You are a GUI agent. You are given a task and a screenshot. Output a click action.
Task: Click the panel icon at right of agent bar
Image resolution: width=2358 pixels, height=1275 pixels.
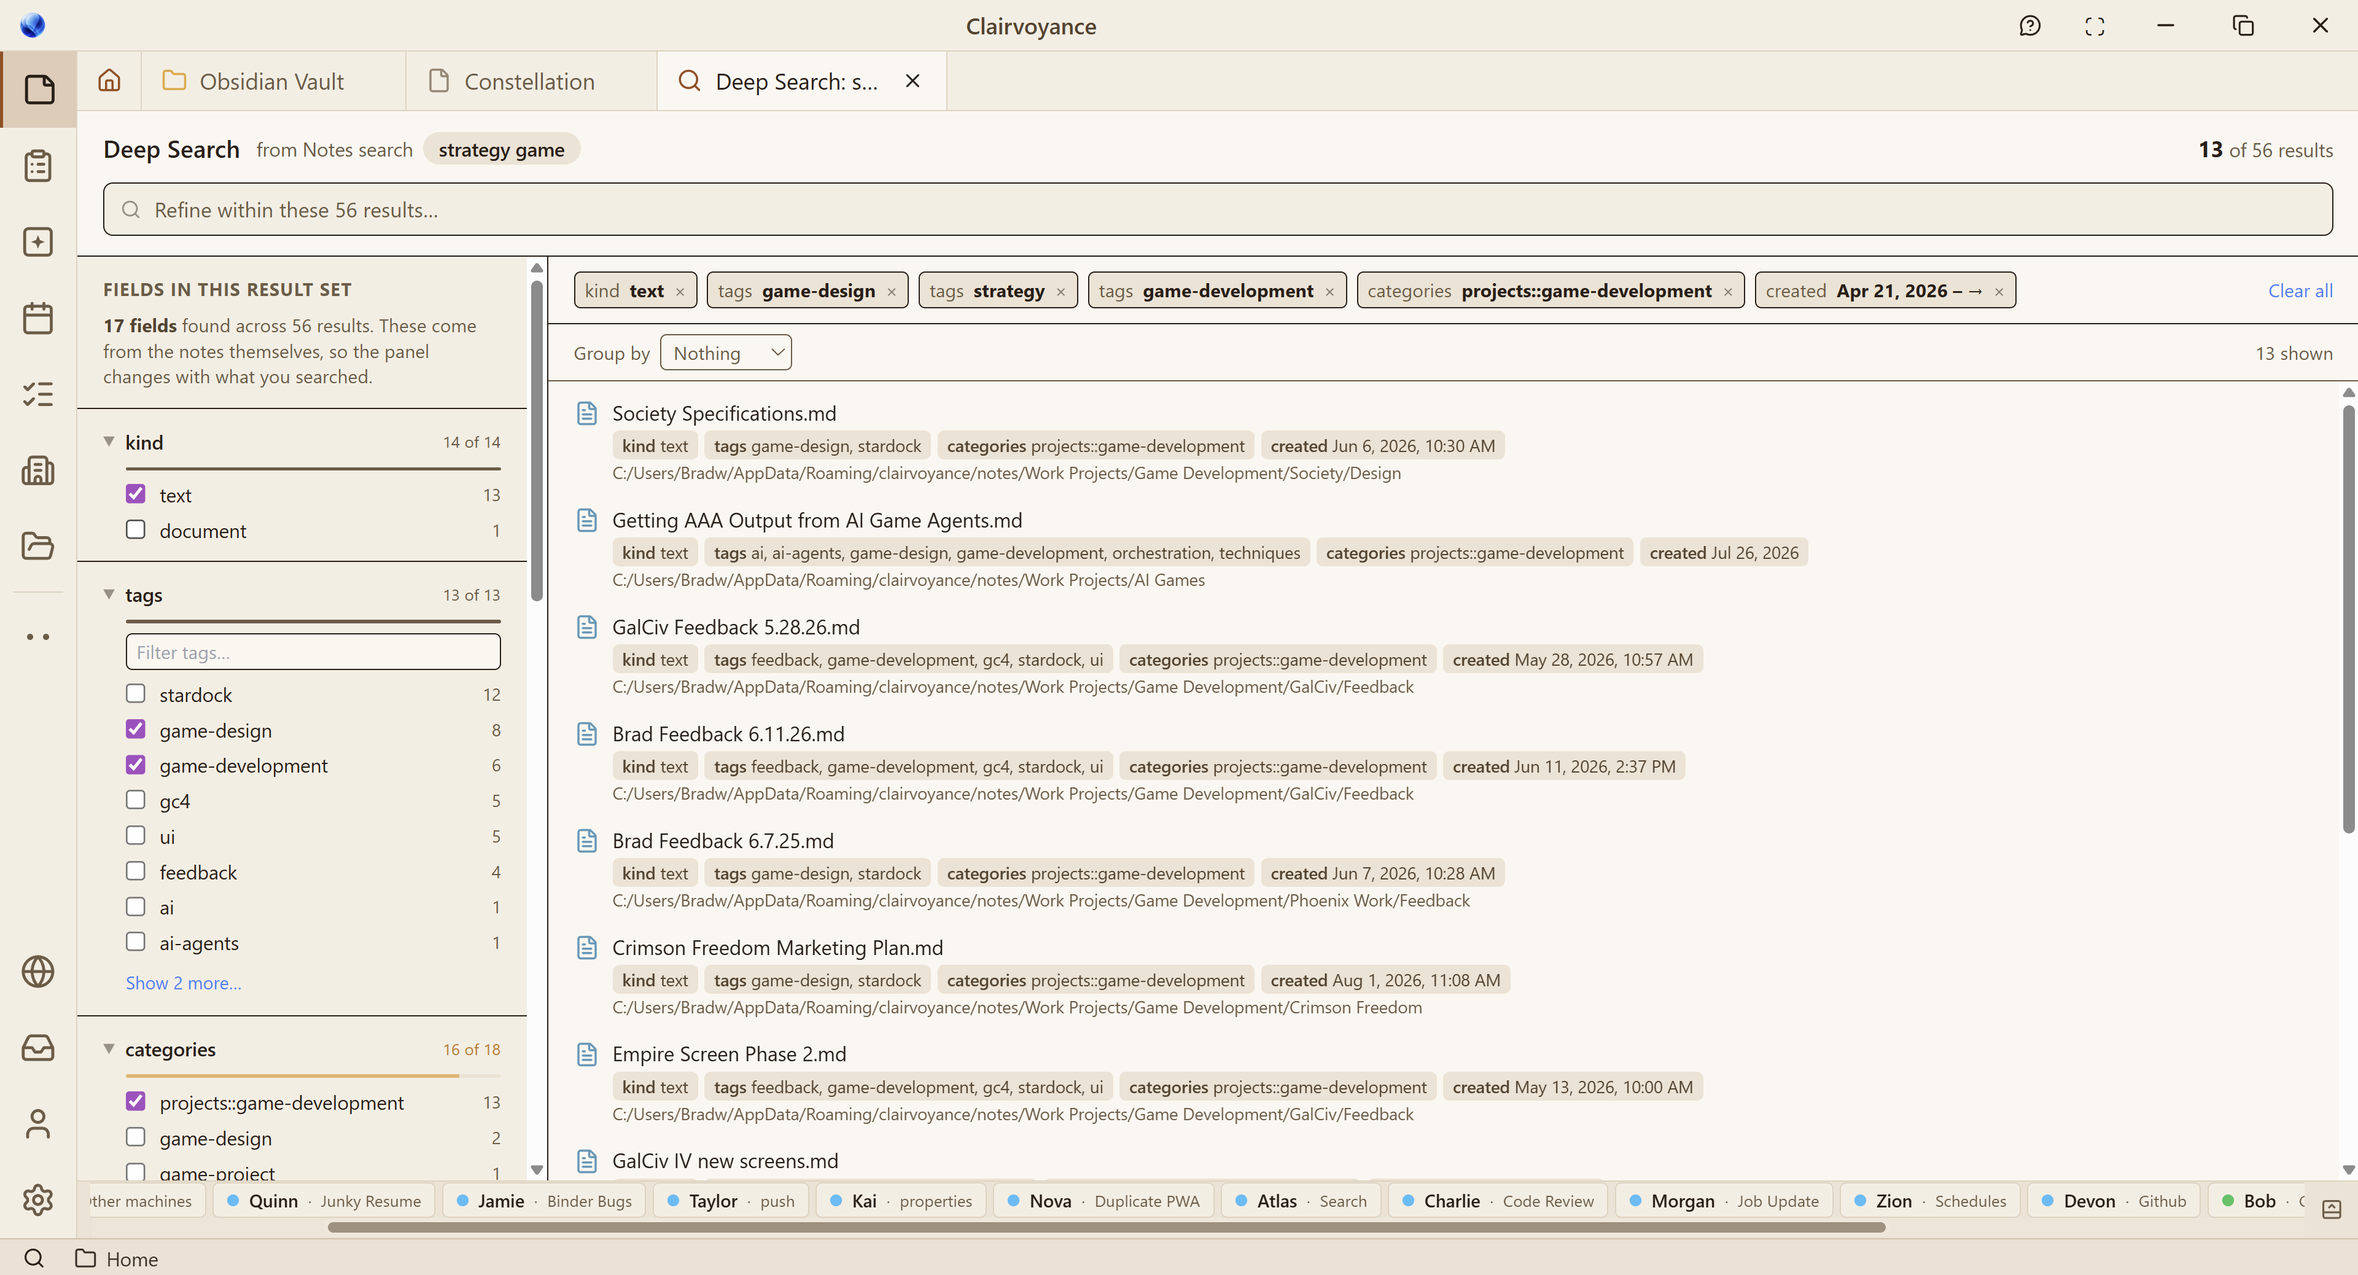(x=2332, y=1209)
